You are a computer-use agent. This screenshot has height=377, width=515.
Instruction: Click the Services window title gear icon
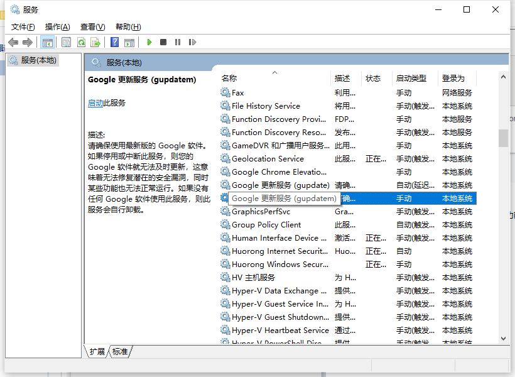[15, 9]
